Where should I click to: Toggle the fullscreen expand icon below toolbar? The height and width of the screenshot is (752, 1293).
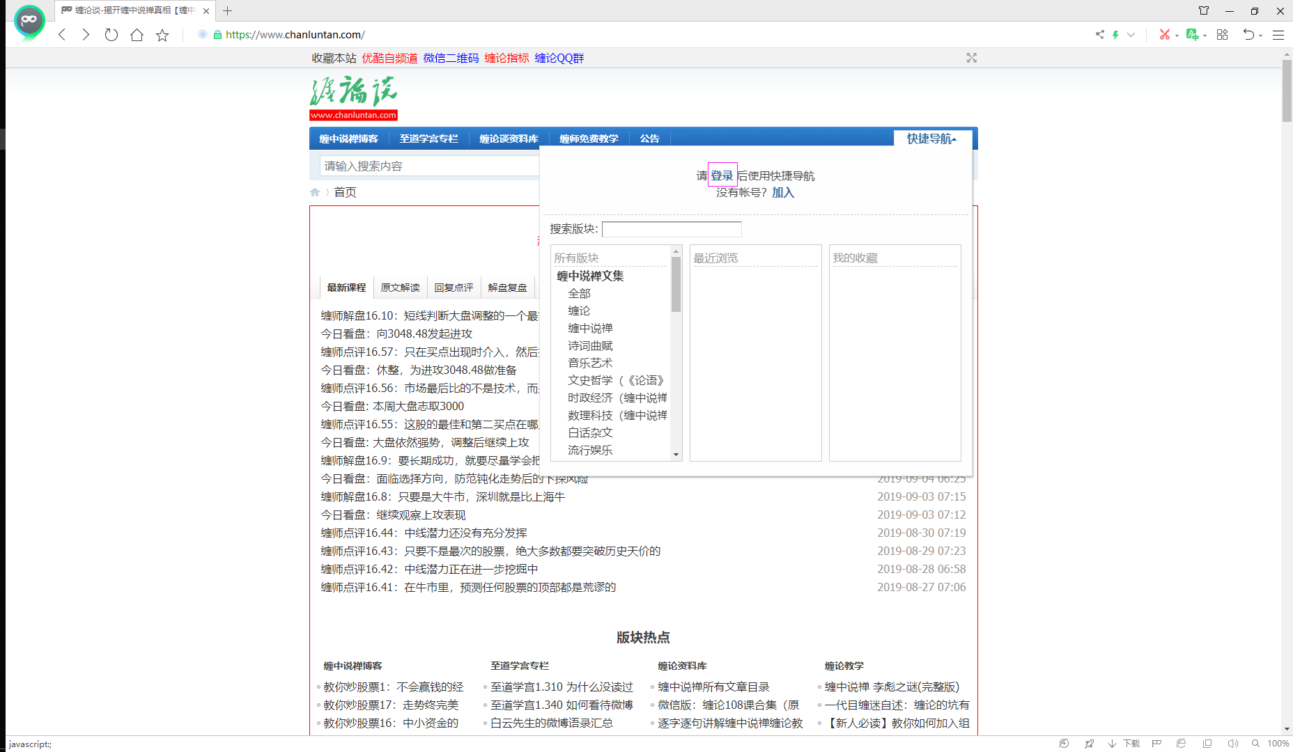point(971,58)
